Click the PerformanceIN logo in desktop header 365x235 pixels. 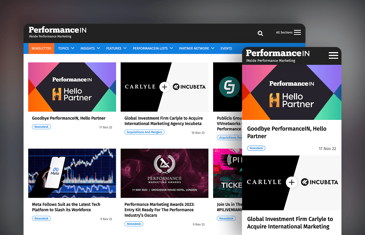pos(57,30)
